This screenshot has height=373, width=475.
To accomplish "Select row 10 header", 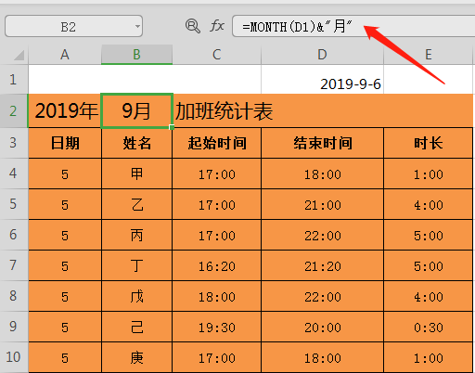I will pos(14,357).
